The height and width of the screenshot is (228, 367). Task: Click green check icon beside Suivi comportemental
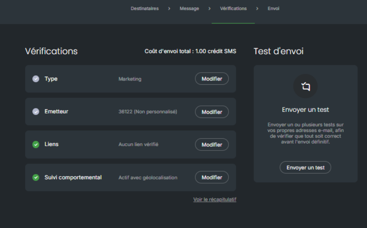coord(36,177)
